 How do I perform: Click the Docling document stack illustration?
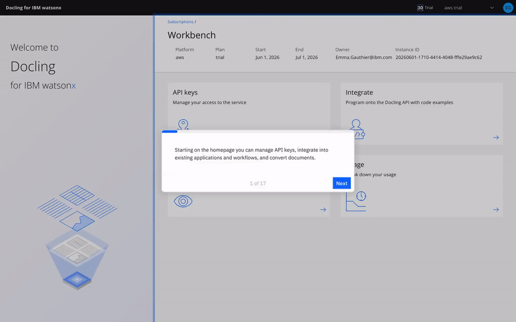[77, 237]
